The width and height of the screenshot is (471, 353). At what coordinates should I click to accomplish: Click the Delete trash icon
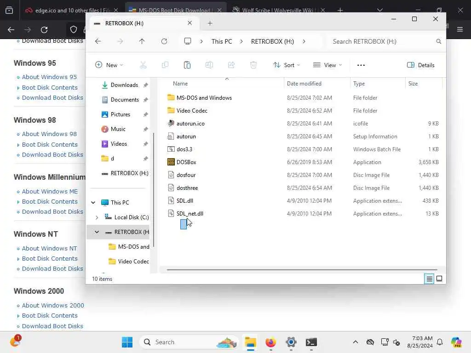coord(253,65)
